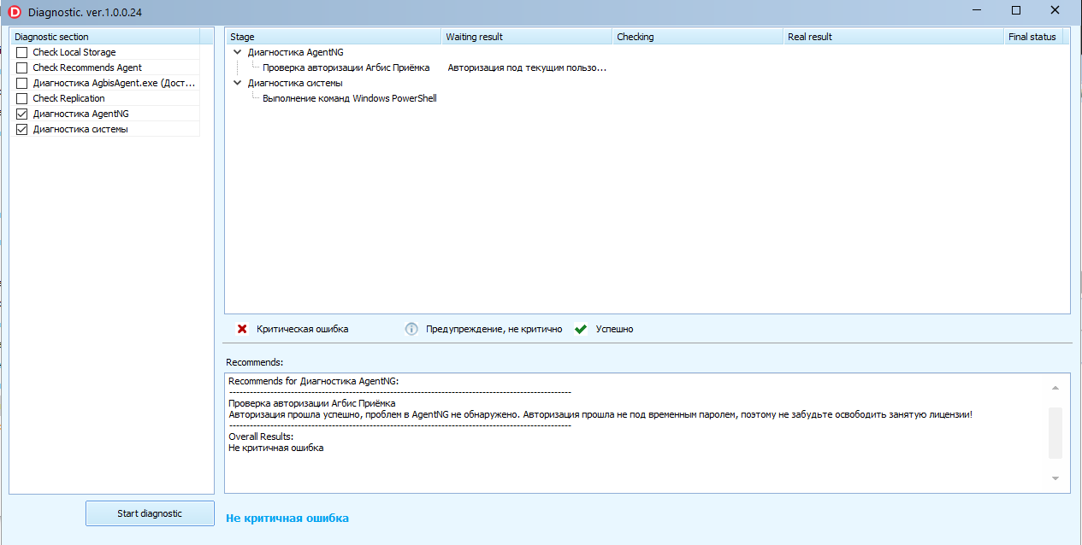
Task: Click the scrollbar down arrow in Recommends panel
Action: click(1055, 478)
